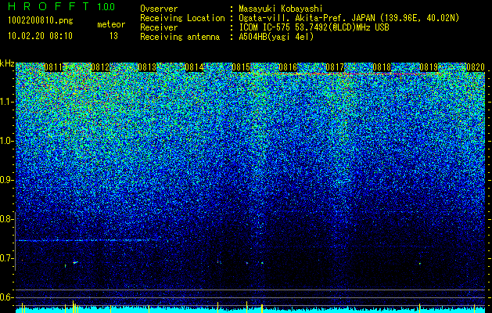
Task: Click the 'Receiver' field label
Action: [x=159, y=27]
